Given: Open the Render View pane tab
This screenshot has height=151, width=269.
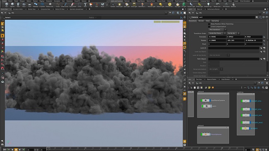Looking at the screenshot, I should [x=32, y=9].
